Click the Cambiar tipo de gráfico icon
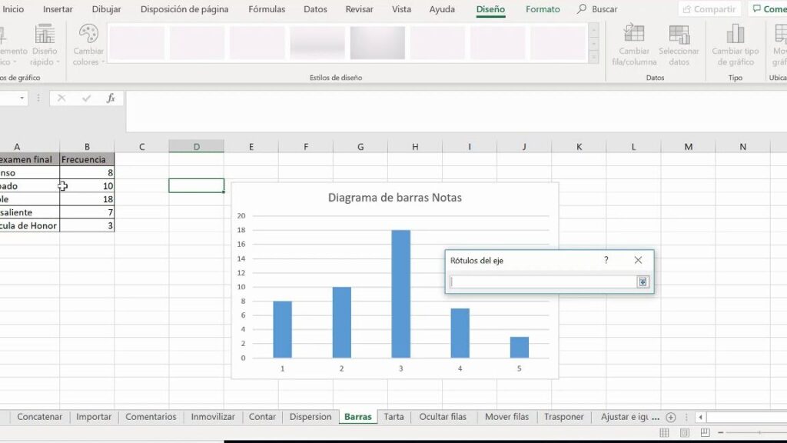Viewport: 787px width, 443px height. pos(736,35)
